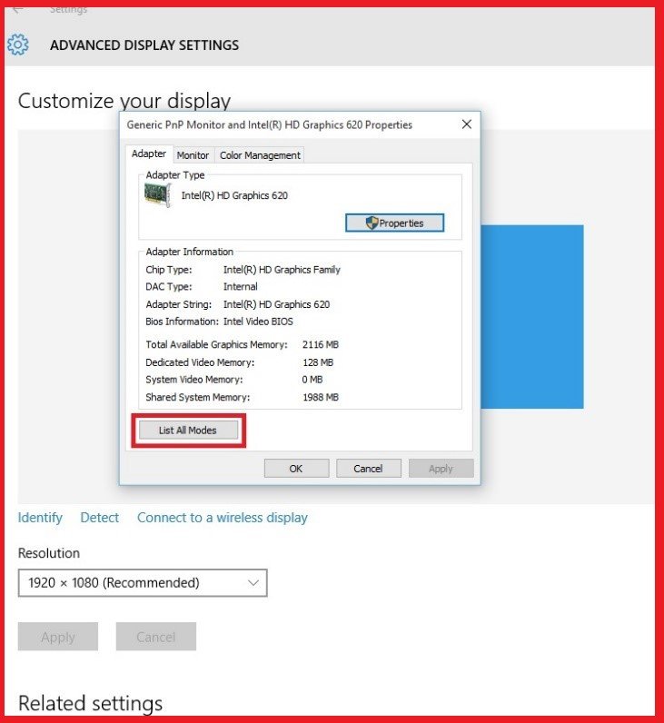
Task: Click the Identify link
Action: (40, 518)
